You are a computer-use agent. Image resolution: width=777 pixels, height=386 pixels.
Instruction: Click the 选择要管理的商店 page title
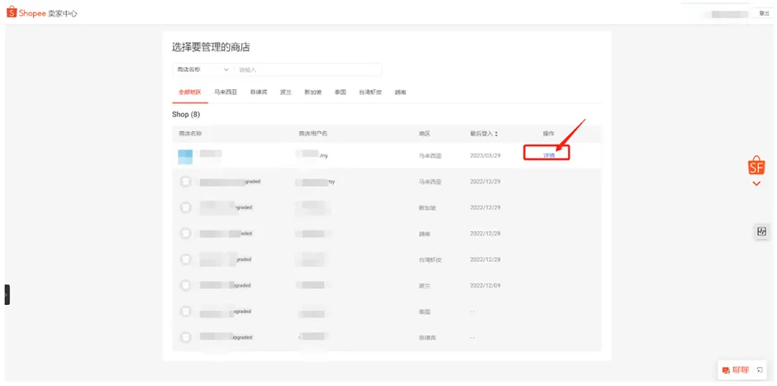[x=211, y=48]
